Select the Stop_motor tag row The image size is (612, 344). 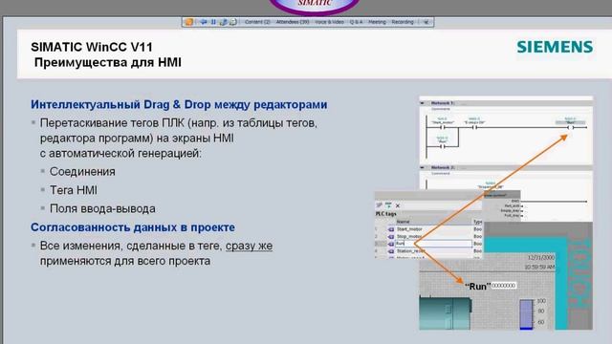[428, 236]
